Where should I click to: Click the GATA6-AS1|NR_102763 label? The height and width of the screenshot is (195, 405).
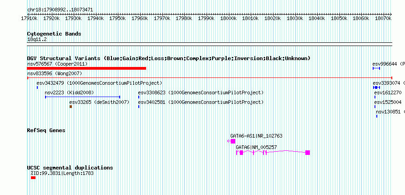coord(257,136)
